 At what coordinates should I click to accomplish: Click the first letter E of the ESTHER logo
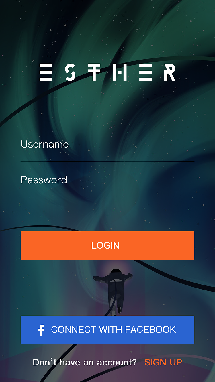point(46,72)
